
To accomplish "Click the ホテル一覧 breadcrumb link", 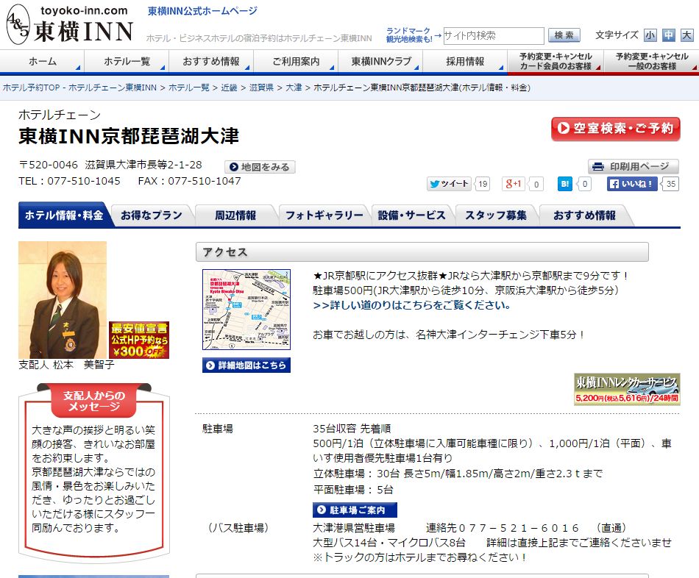I will [x=188, y=88].
